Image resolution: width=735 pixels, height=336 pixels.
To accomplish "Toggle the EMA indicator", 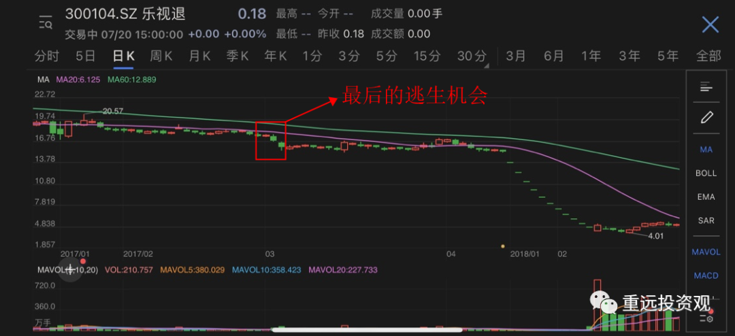I will [x=706, y=197].
